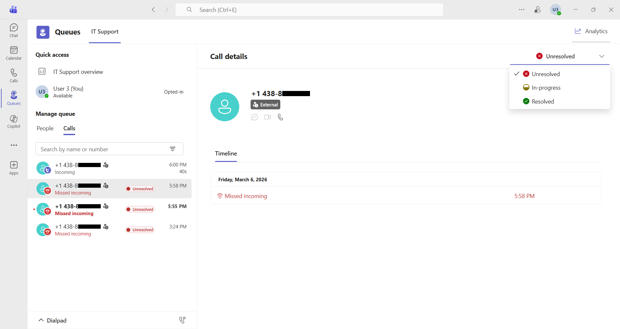Image resolution: width=620 pixels, height=329 pixels.
Task: Click the Apps plus icon
Action: pos(14,168)
